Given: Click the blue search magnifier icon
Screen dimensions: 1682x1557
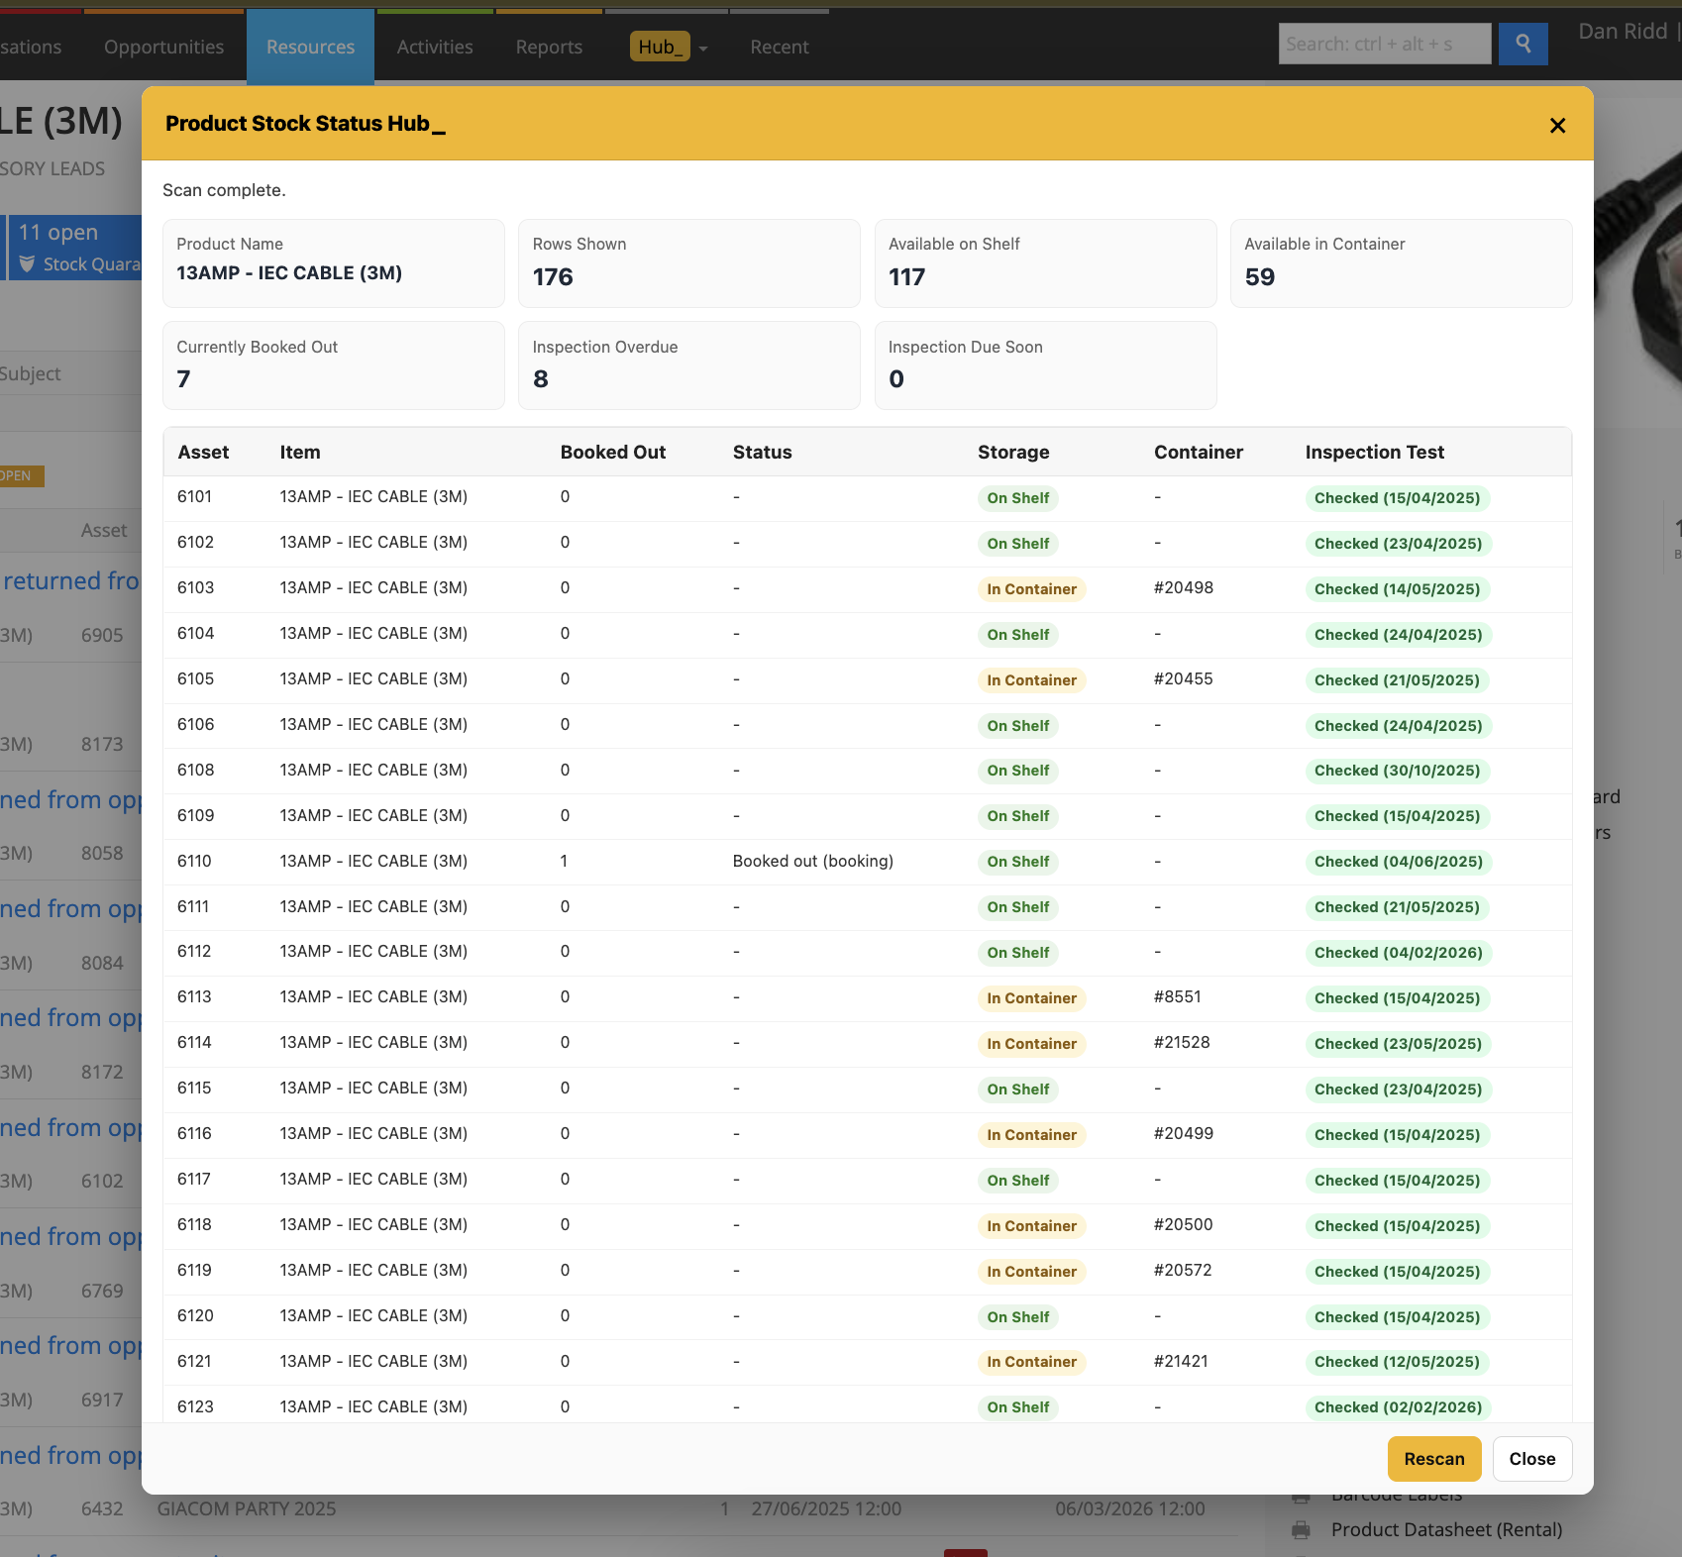Looking at the screenshot, I should pos(1524,44).
